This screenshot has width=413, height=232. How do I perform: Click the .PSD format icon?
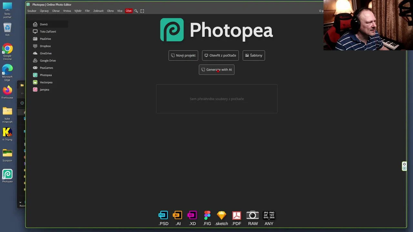pos(164,218)
